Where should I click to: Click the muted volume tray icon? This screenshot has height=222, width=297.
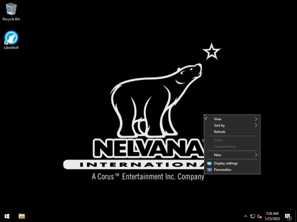pyautogui.click(x=259, y=216)
